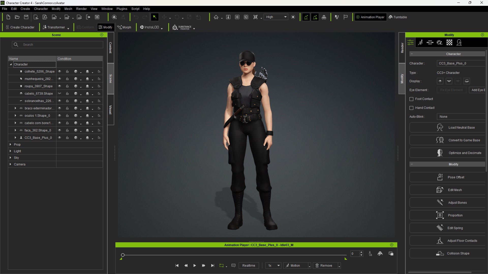This screenshot has width=488, height=274.
Task: Open the checkerboard texture tab in Modify
Action: [449, 42]
